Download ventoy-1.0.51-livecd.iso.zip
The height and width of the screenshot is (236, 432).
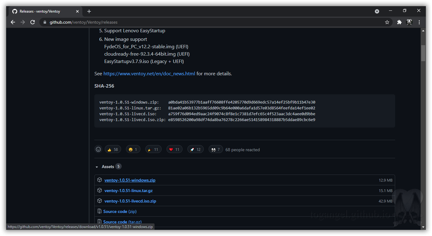(130, 201)
